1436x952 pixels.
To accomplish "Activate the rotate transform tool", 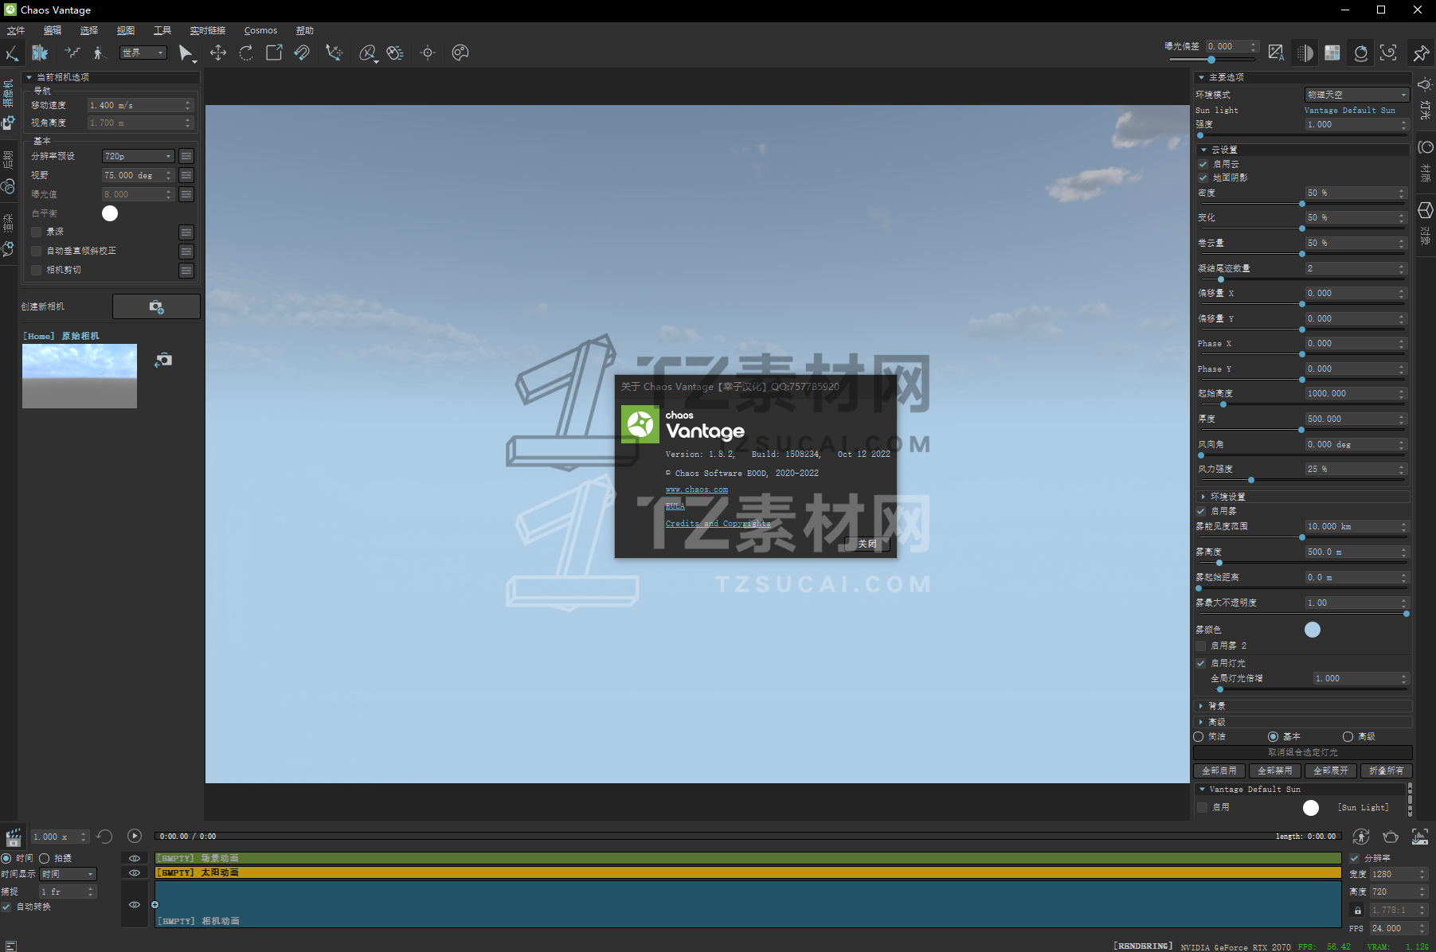I will [246, 53].
